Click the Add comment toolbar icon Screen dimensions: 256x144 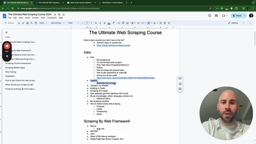point(123,23)
